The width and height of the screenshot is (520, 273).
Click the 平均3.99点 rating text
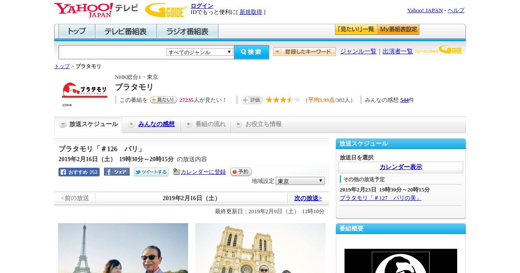pyautogui.click(x=321, y=100)
